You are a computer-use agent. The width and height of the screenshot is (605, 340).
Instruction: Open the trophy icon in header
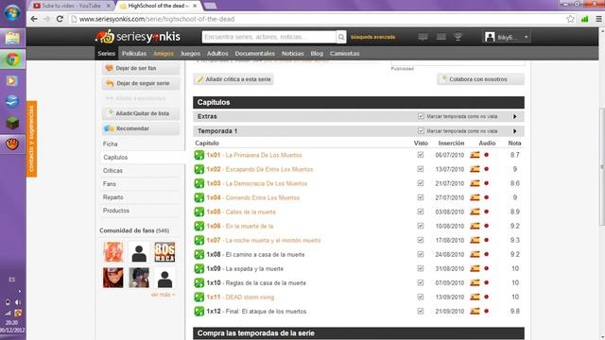pos(458,37)
